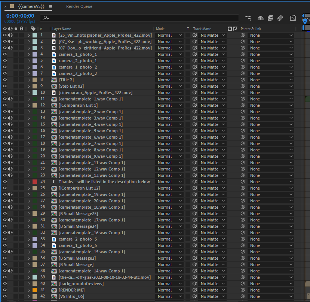Click the search magnifier icon
The width and height of the screenshot is (310, 302).
[46, 18]
